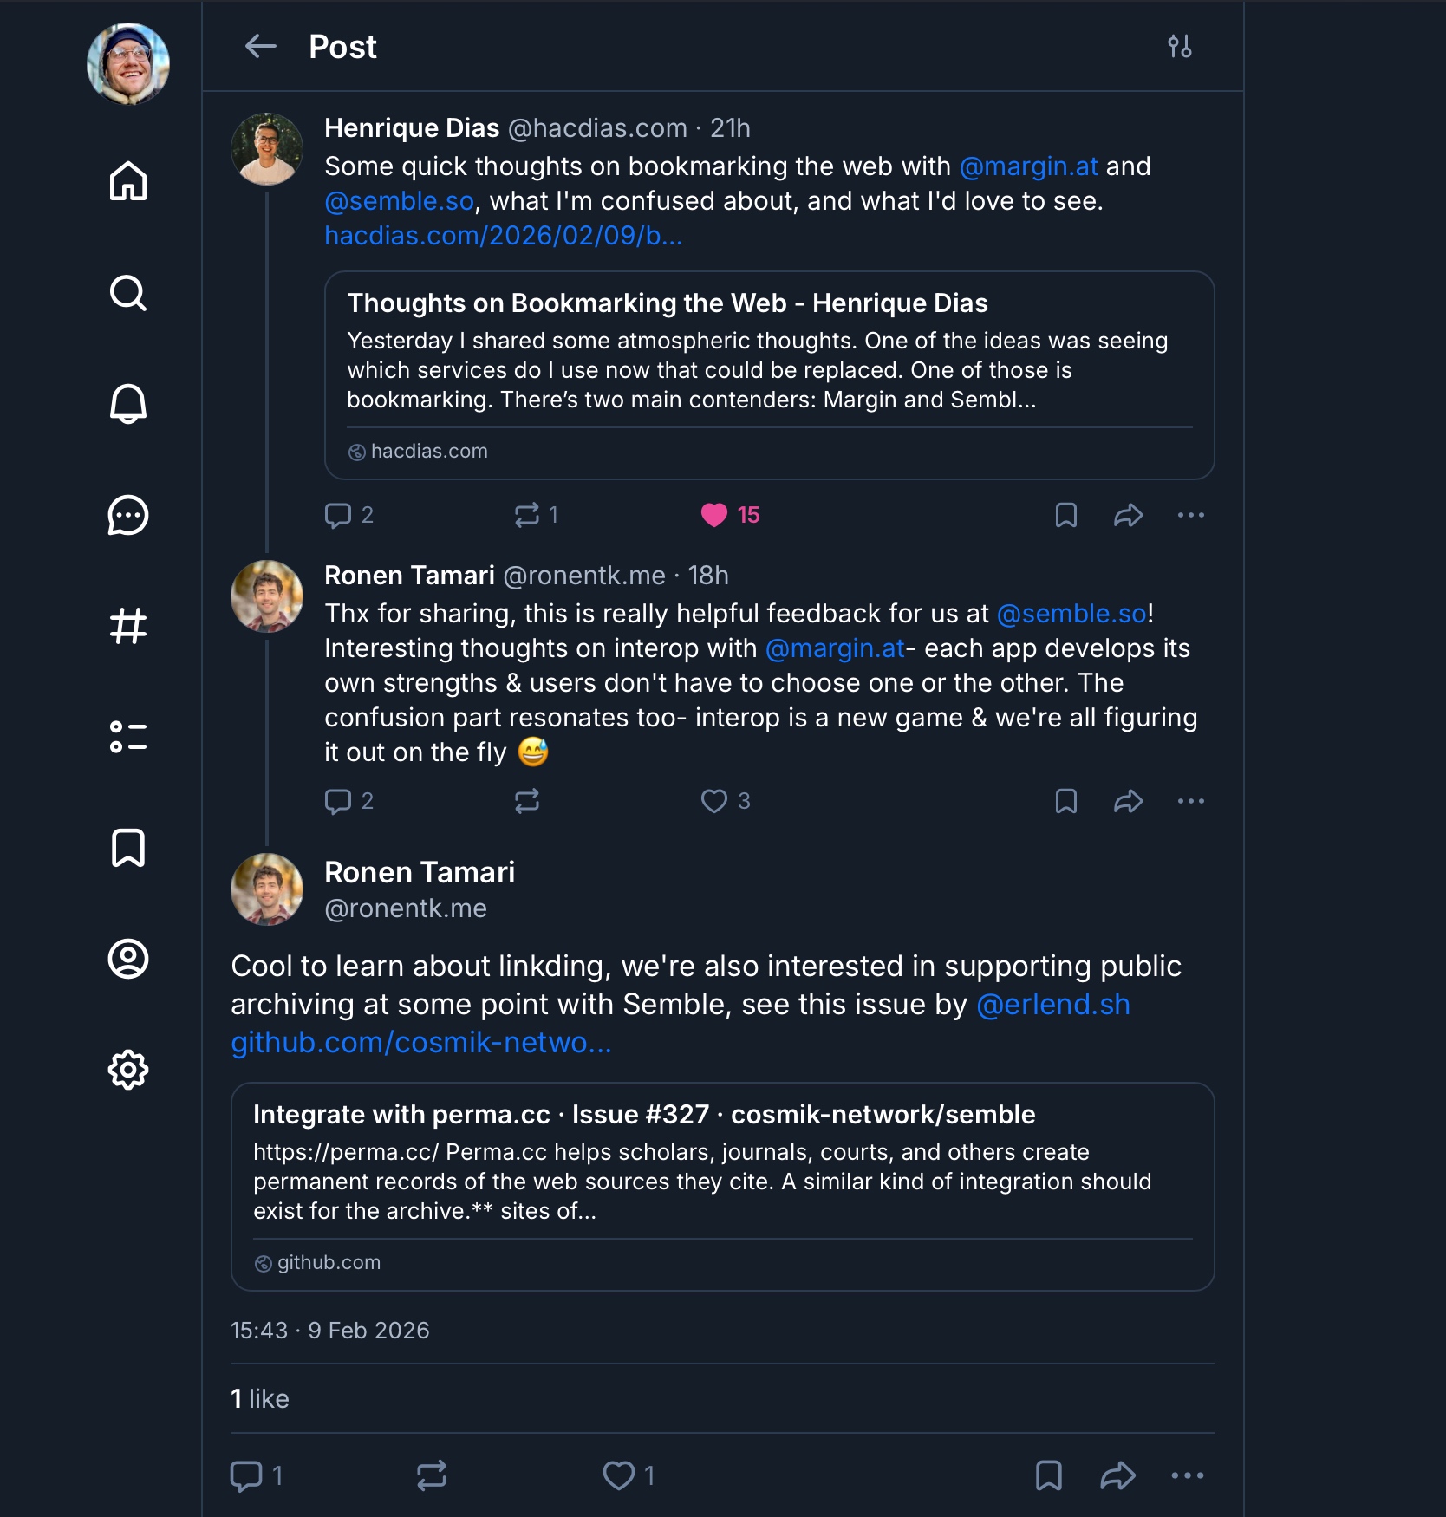Open Settings gear in sidebar

(x=128, y=1070)
